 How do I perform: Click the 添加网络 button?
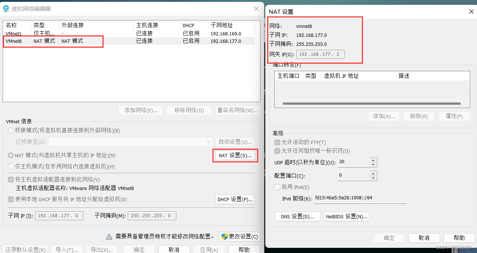point(140,110)
